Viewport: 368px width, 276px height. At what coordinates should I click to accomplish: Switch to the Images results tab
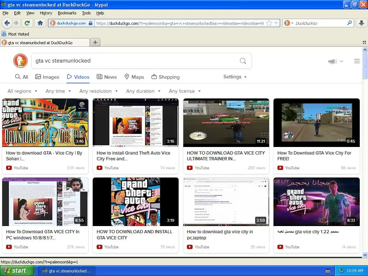(47, 77)
